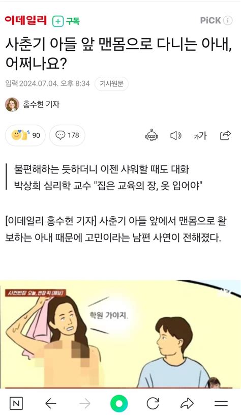
Task: Open the 90 reactions emoji button
Action: [x=25, y=135]
